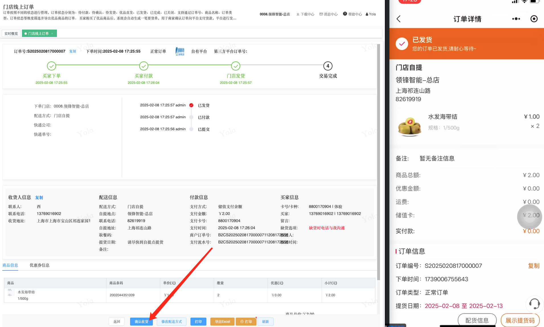Open the three-dot menu in mobile header
Image resolution: width=544 pixels, height=327 pixels.
[516, 19]
